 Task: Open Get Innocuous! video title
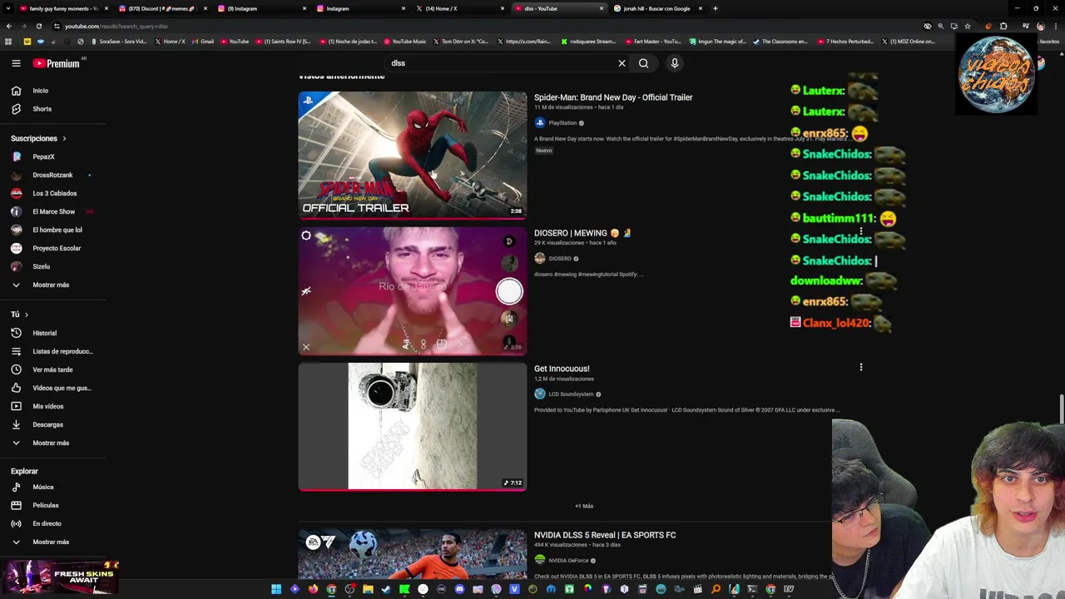point(562,369)
